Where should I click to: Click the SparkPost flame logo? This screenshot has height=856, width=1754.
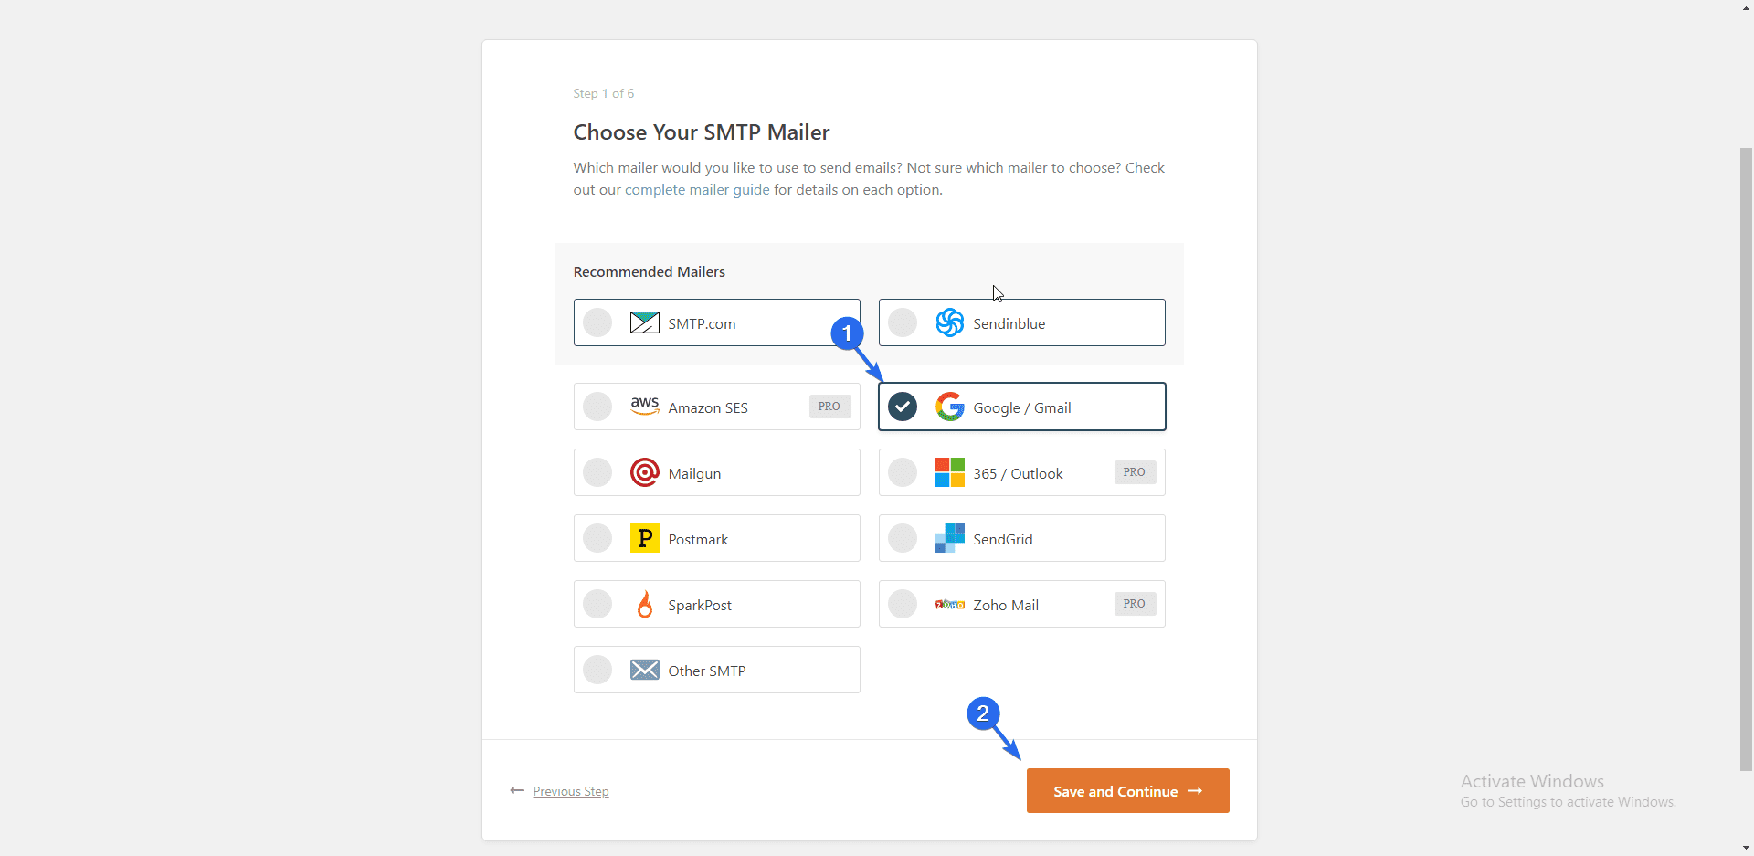(644, 604)
